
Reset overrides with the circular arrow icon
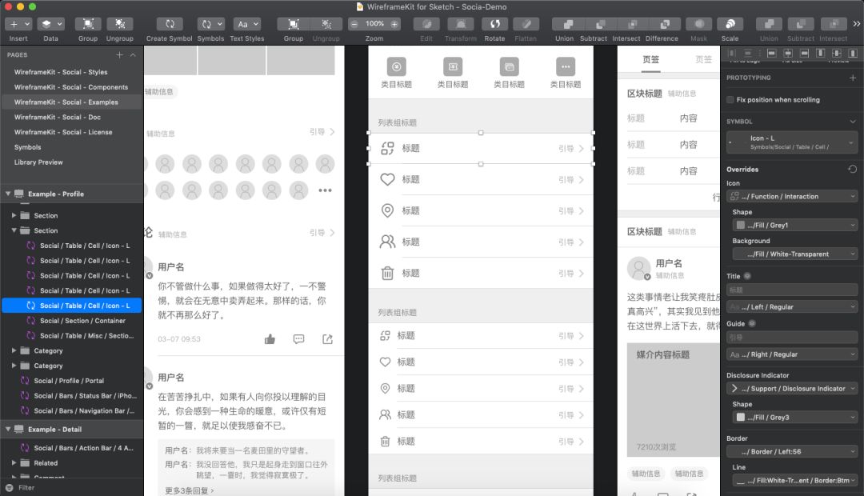coord(852,170)
